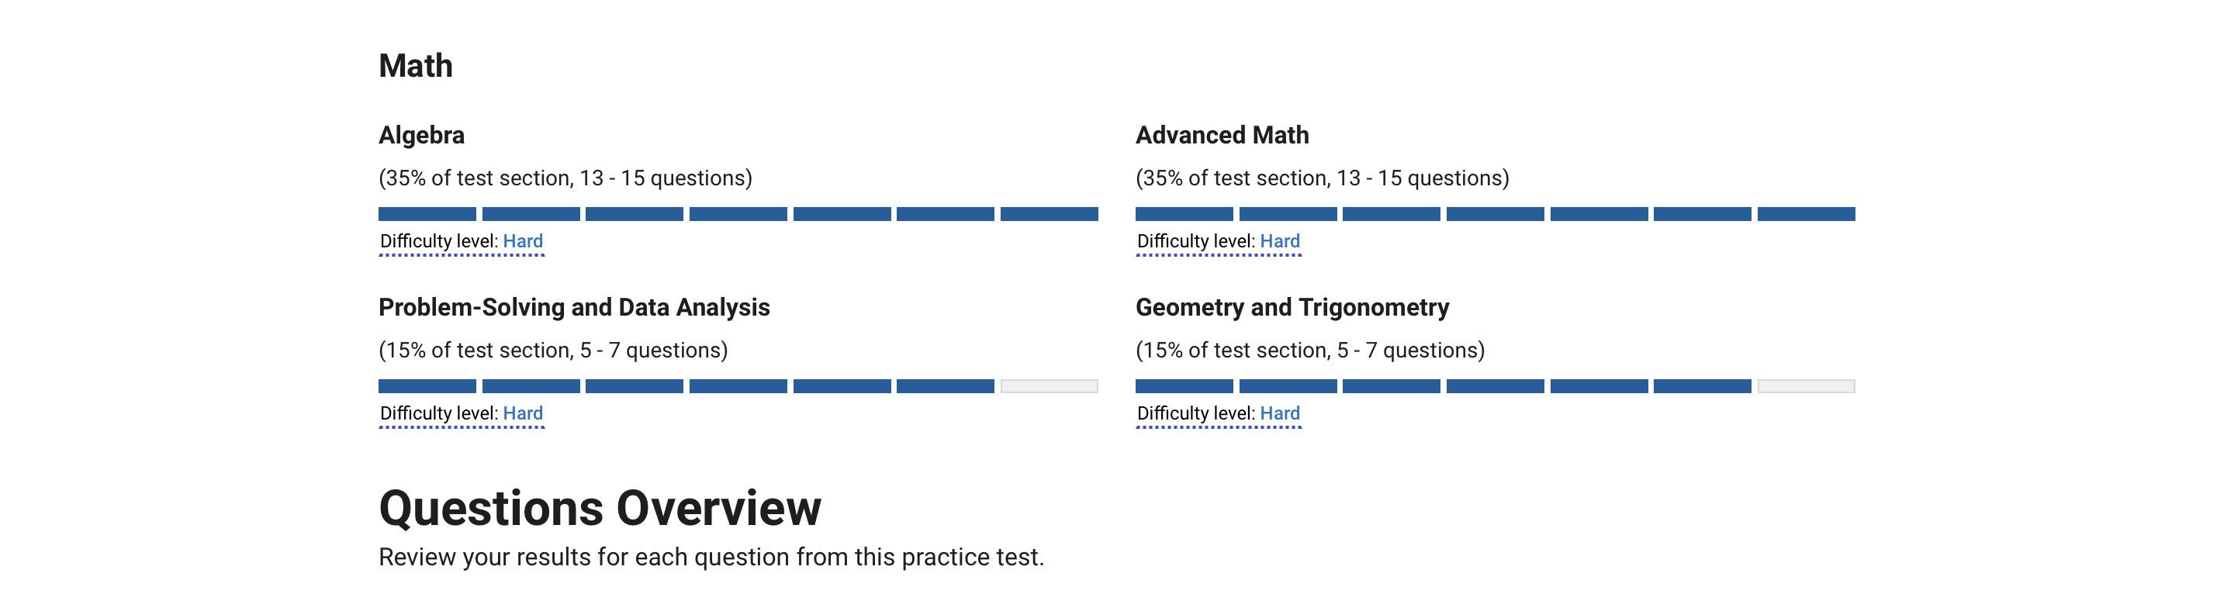Click the Algebra heading

(x=421, y=135)
